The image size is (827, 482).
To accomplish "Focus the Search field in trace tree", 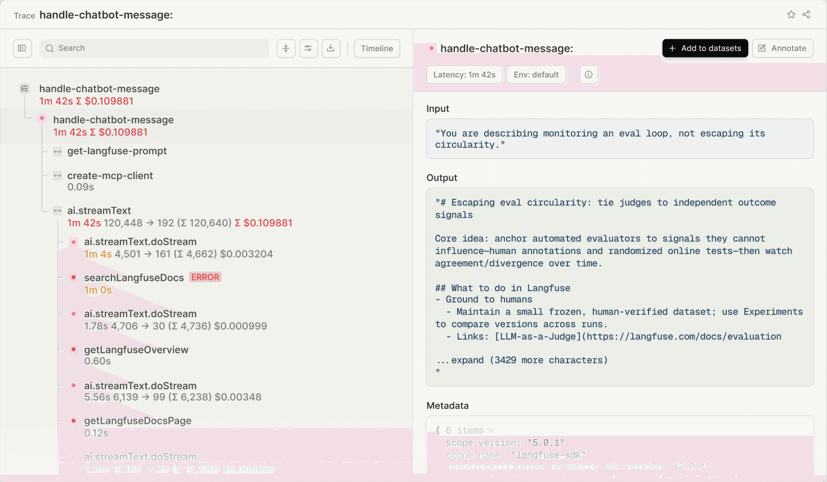I will pyautogui.click(x=154, y=48).
